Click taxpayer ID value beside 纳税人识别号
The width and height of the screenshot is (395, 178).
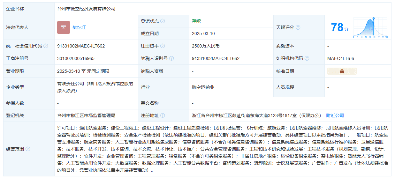[216, 58]
